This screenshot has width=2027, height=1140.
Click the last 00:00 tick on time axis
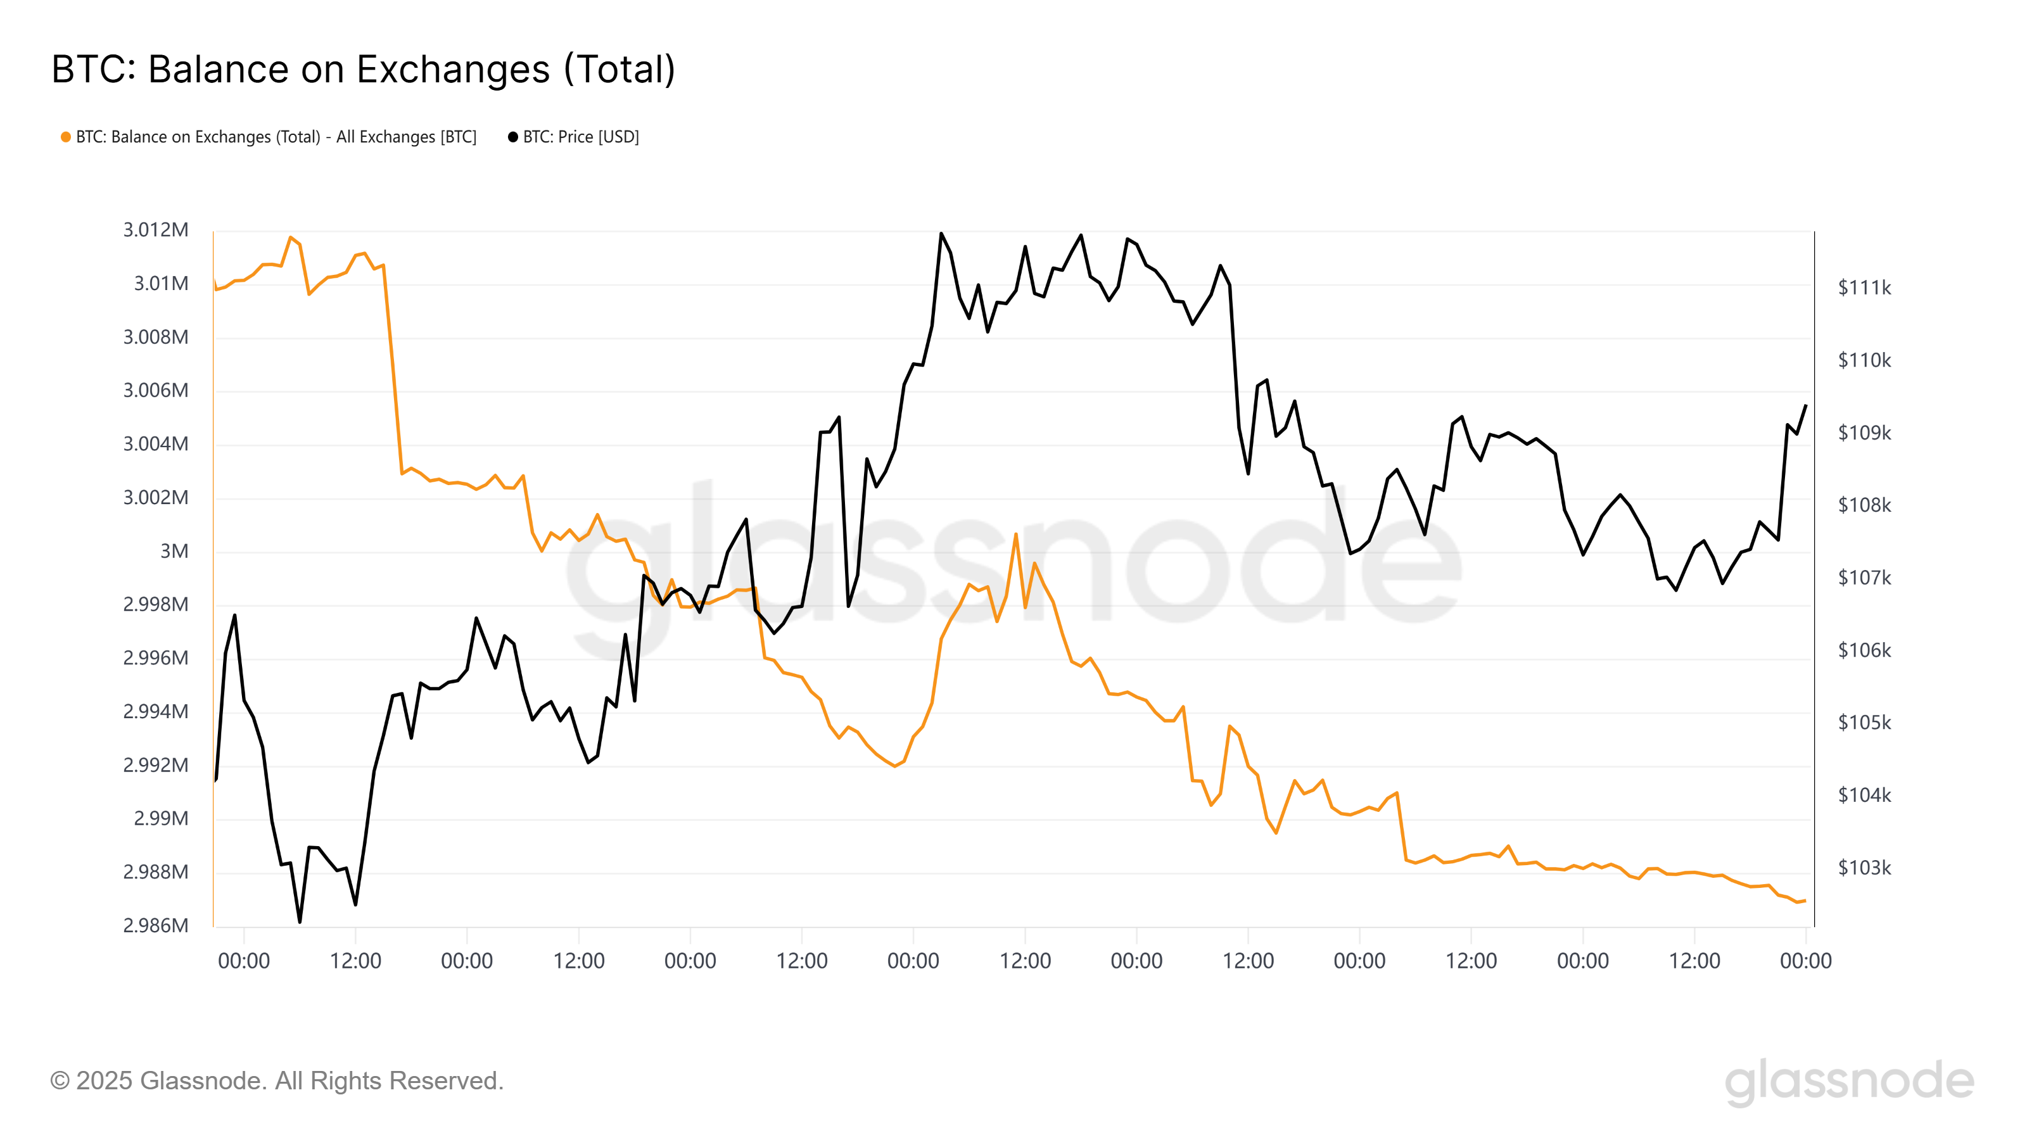(x=1806, y=961)
